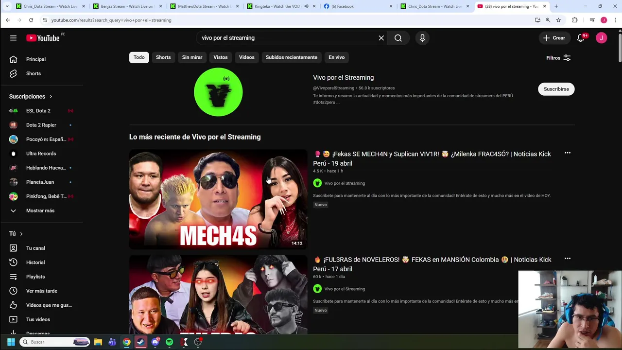Open options for the FUL3RAS de NOVELEROS video

tap(567, 259)
